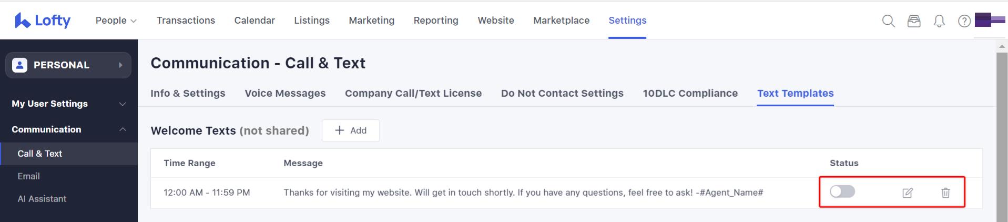Go to Lofty home logo
Screen dimensions: 1008x222
pyautogui.click(x=43, y=21)
